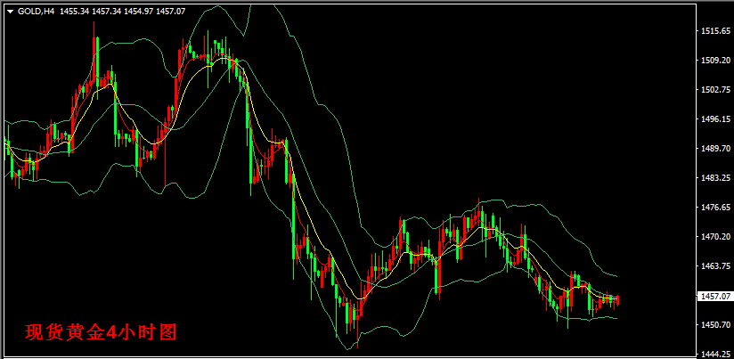Viewport: 734px width, 359px height.
Task: Click the 1444.25 price scale label
Action: click(x=716, y=355)
